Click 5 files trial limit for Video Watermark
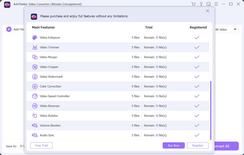Image resolution: width=244 pixels, height=155 pixels. click(135, 77)
